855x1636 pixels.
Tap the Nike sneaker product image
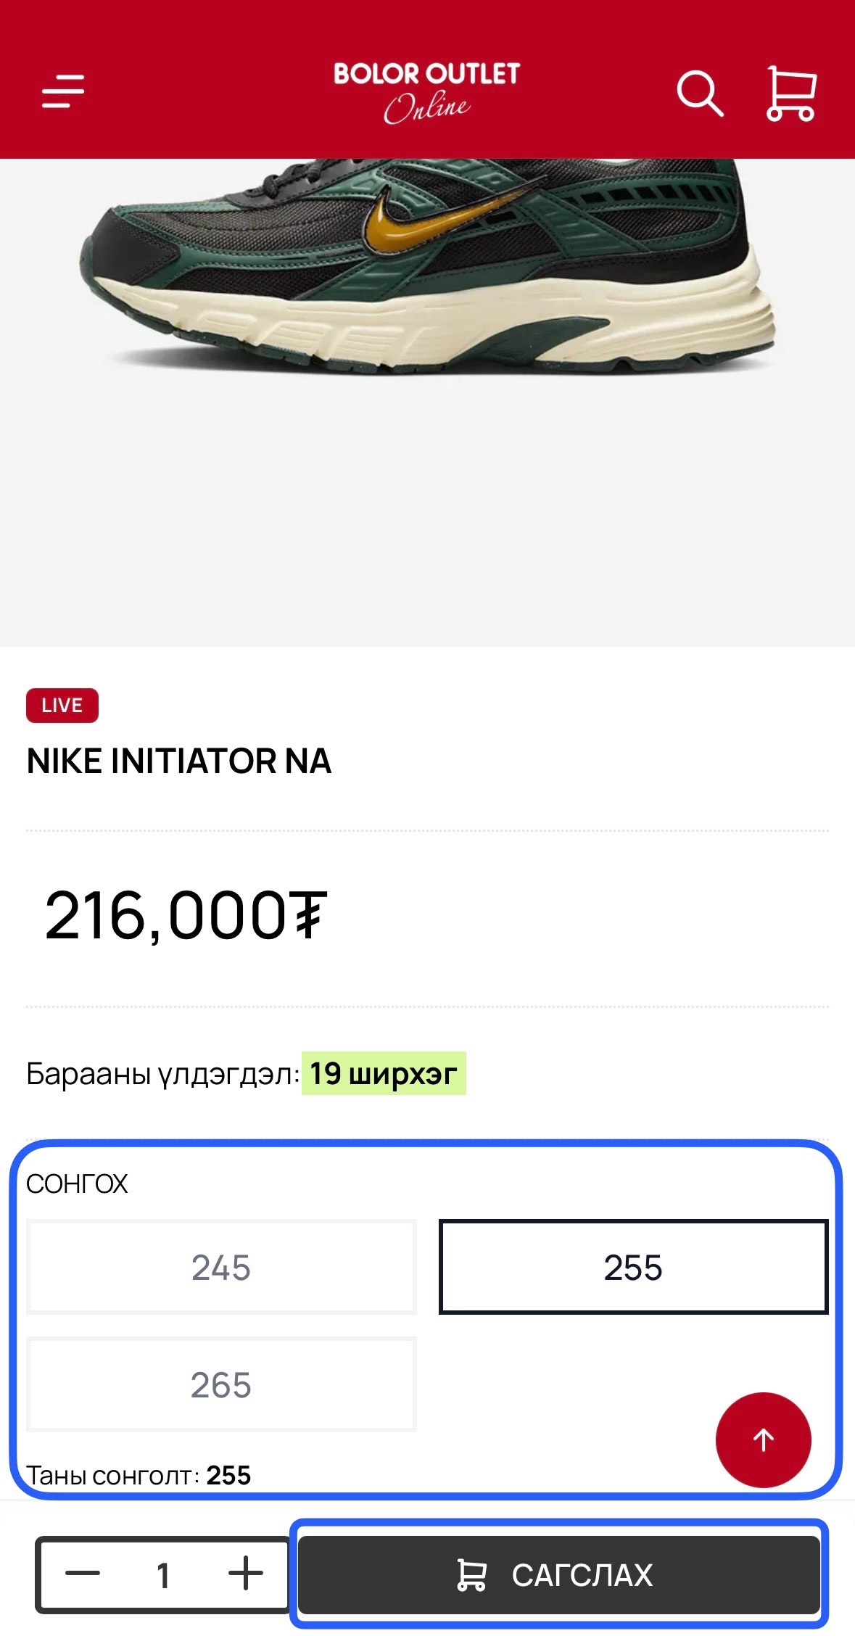coord(426,276)
